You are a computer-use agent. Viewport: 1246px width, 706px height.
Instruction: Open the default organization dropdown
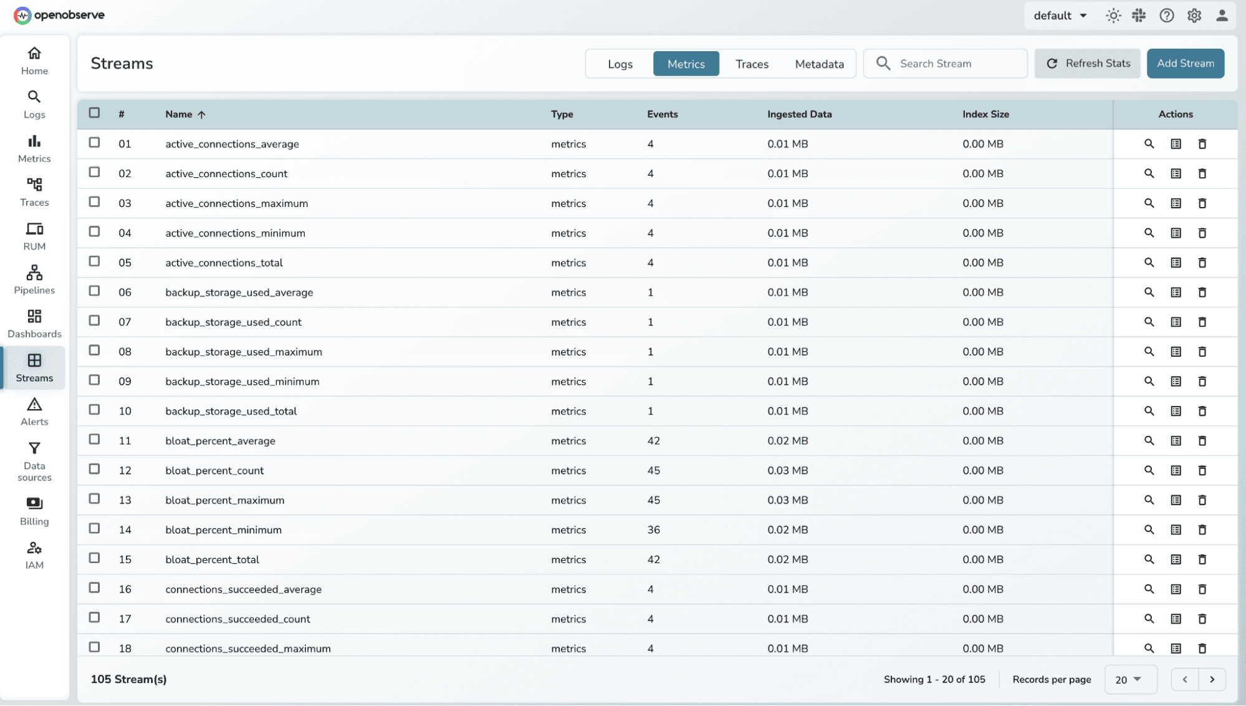pos(1060,15)
